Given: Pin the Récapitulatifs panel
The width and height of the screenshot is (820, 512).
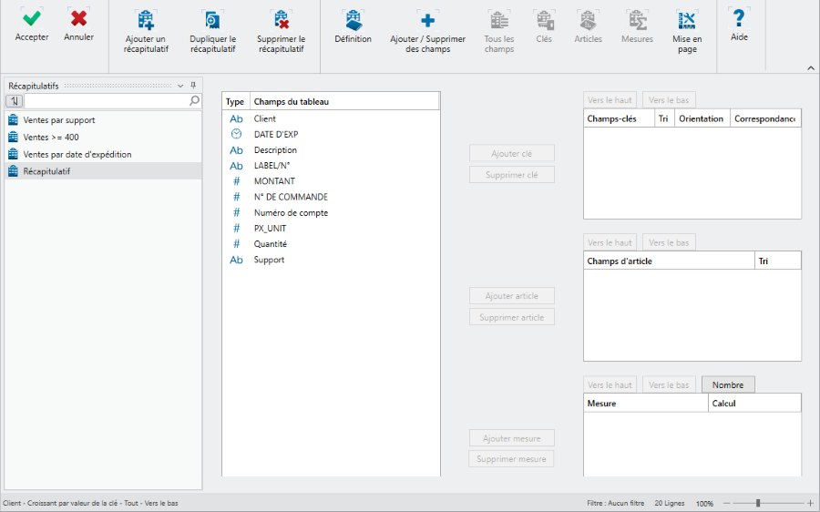Looking at the screenshot, I should (x=193, y=86).
